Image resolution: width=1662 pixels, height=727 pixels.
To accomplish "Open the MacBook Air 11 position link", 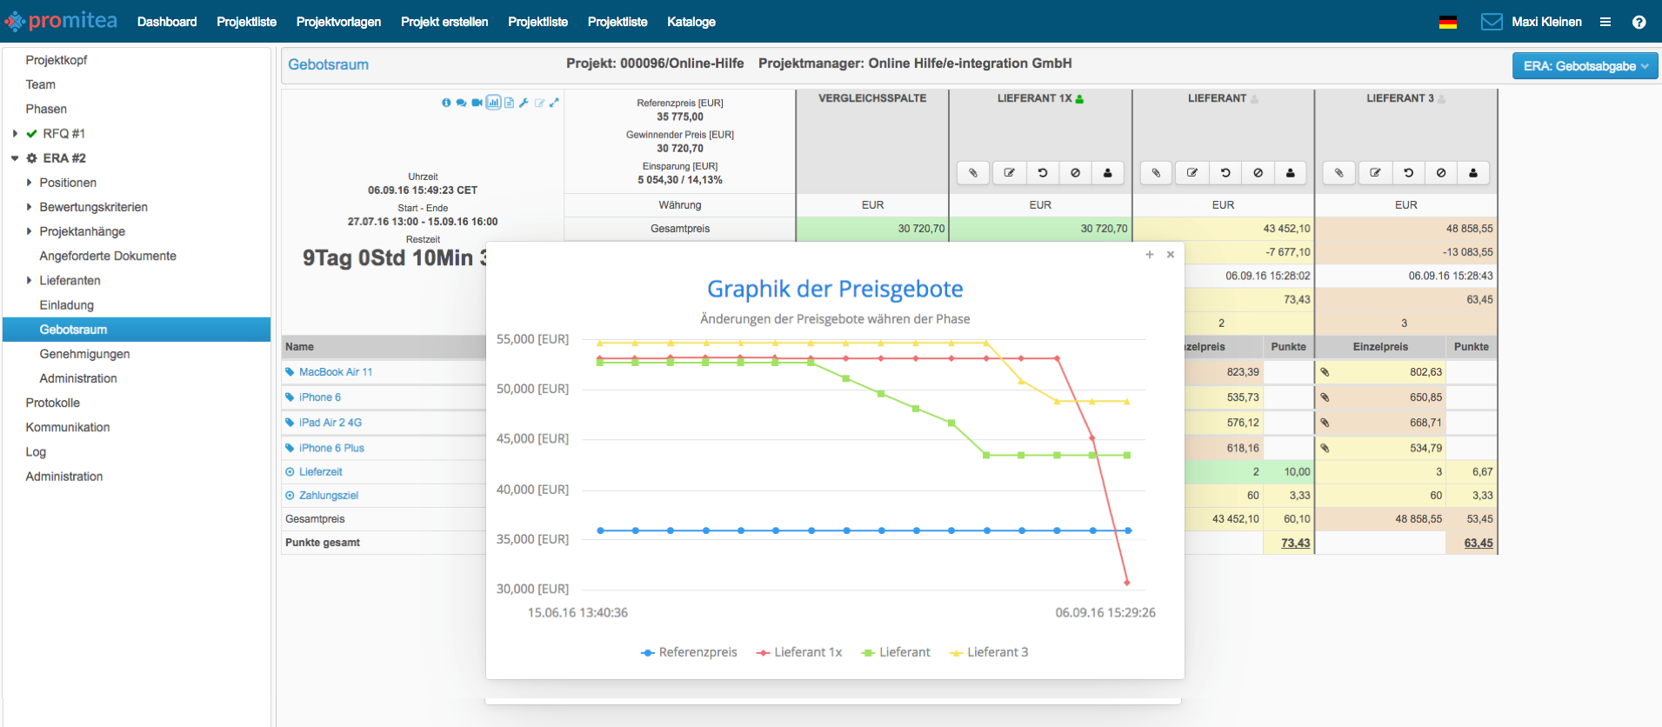I will (x=335, y=372).
